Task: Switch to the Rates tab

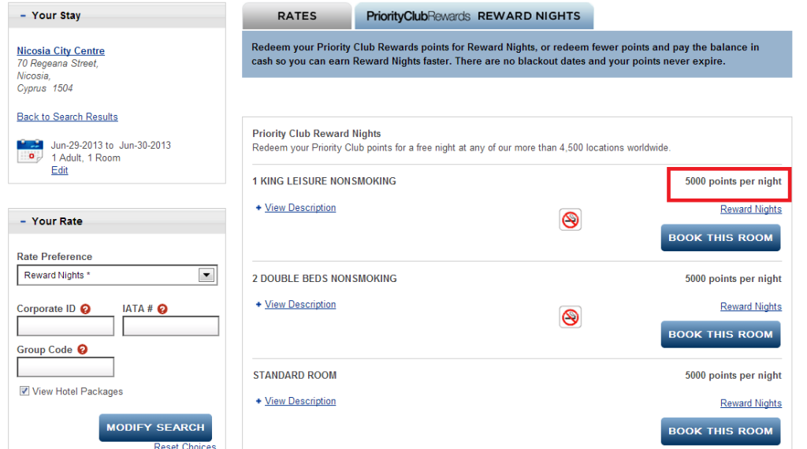Action: tap(297, 16)
